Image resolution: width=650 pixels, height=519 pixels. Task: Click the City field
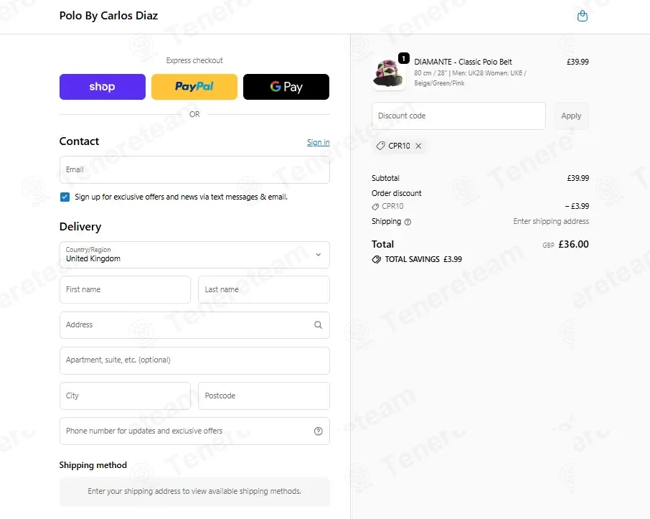(125, 396)
